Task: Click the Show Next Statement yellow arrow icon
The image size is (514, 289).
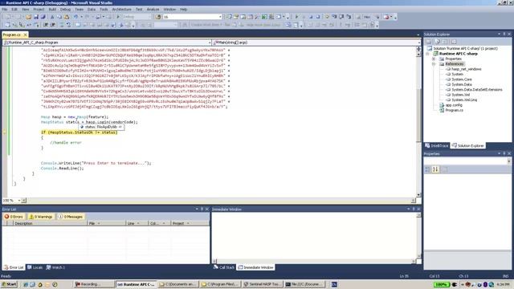Action: point(327,17)
